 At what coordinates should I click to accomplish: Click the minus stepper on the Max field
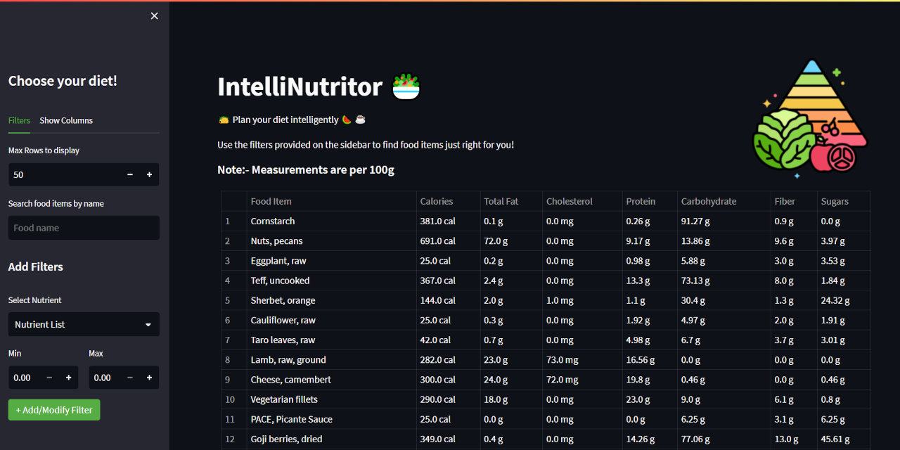point(129,377)
